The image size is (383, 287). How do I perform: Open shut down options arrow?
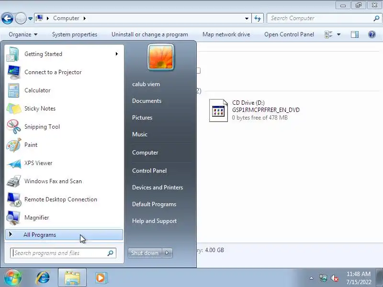pos(167,253)
